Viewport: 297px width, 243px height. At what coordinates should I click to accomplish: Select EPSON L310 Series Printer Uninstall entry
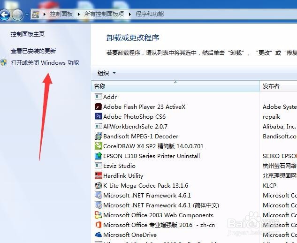click(x=152, y=156)
